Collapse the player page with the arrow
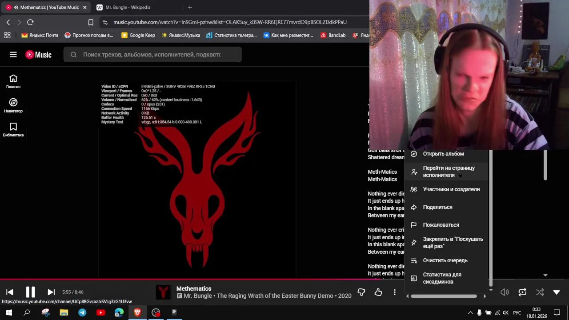569x320 pixels. tap(557, 292)
